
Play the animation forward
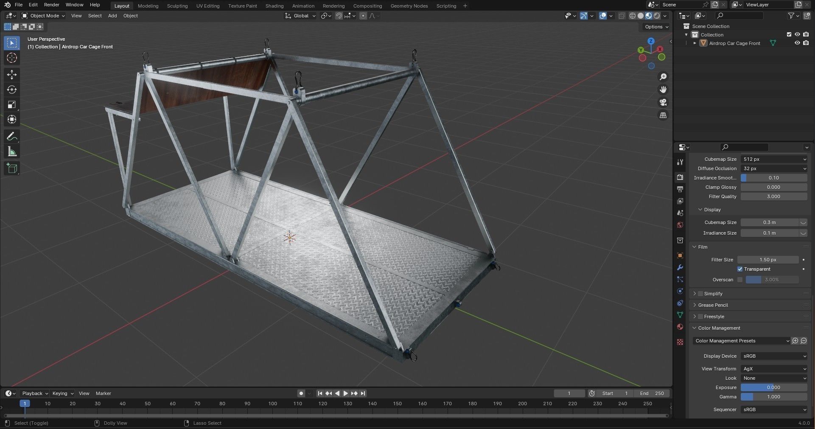[346, 393]
